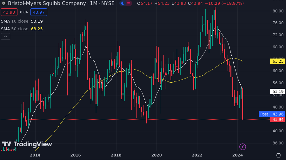The width and height of the screenshot is (286, 160).
Task: Click the red 43.94 last price label
Action: (x=278, y=120)
